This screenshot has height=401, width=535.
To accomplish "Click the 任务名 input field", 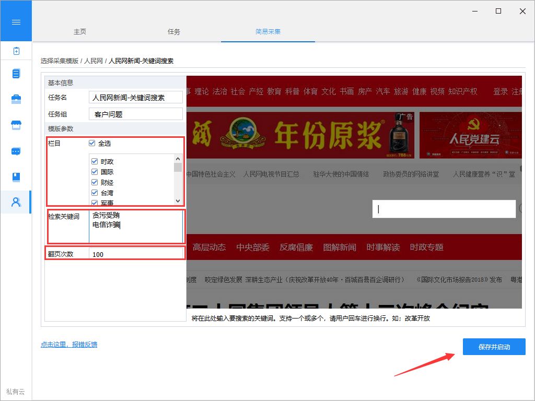I will coord(136,98).
